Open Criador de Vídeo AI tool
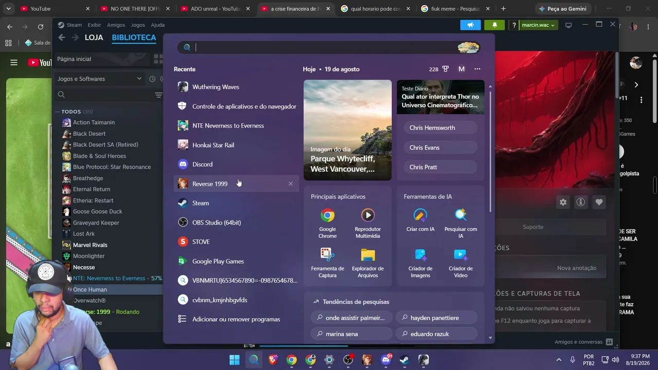658x370 pixels. coord(461,263)
